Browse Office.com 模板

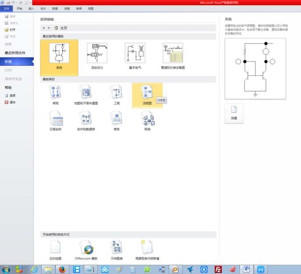86,250
